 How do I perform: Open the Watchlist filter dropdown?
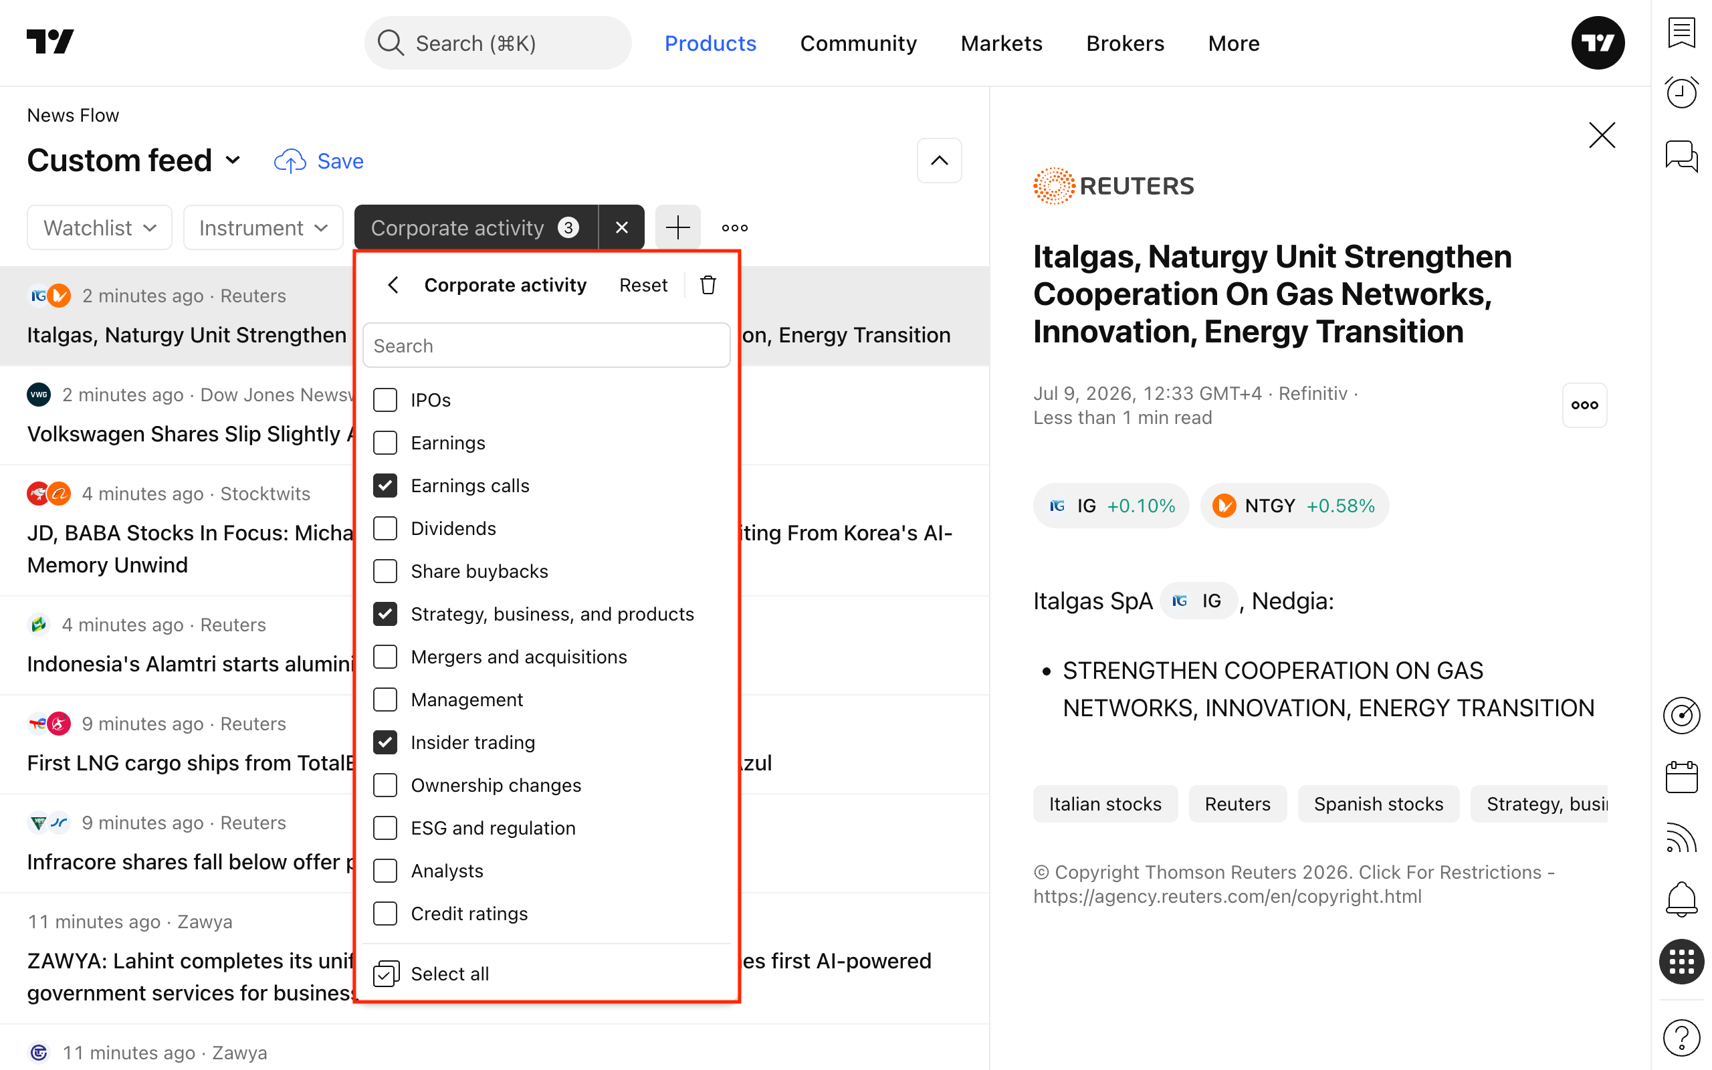[x=100, y=227]
